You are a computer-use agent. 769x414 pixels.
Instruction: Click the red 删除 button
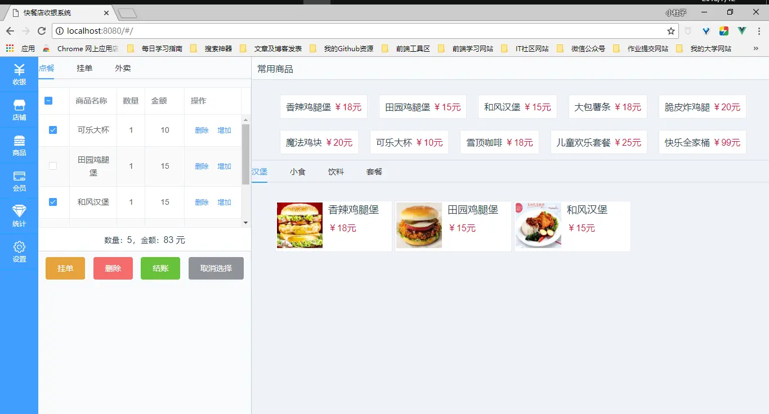point(113,268)
